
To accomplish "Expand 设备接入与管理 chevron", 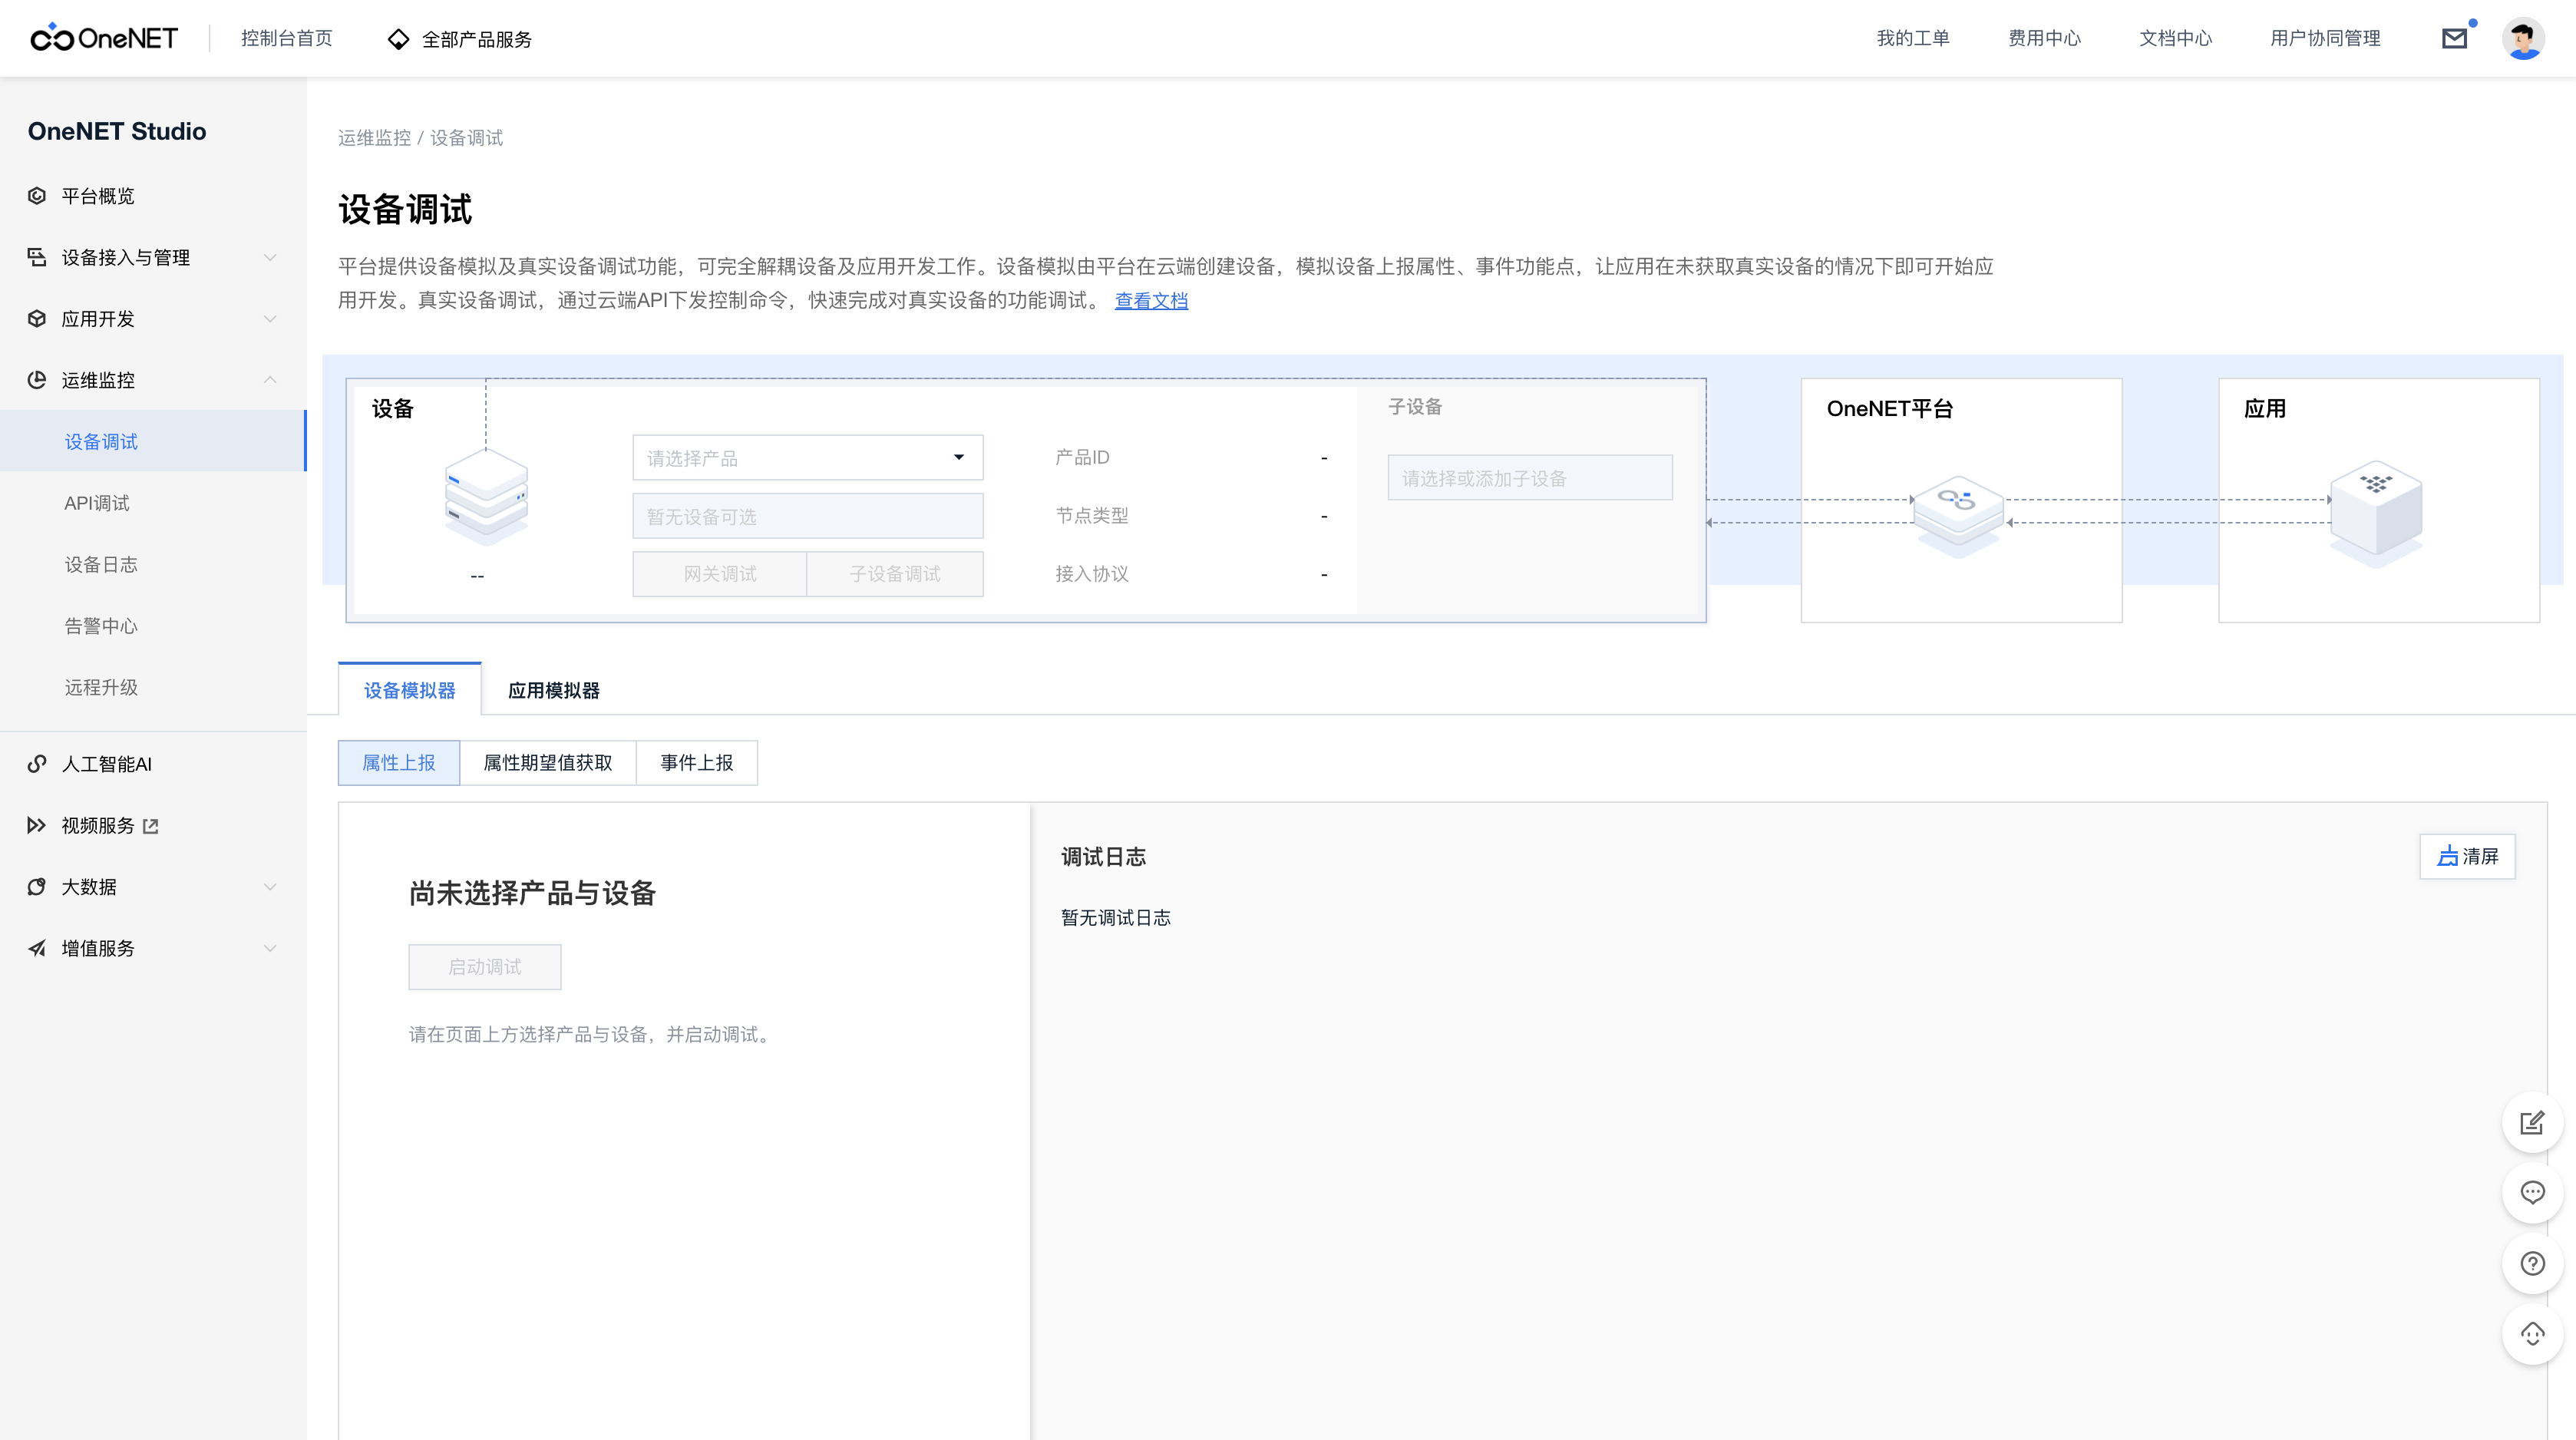I will 270,257.
